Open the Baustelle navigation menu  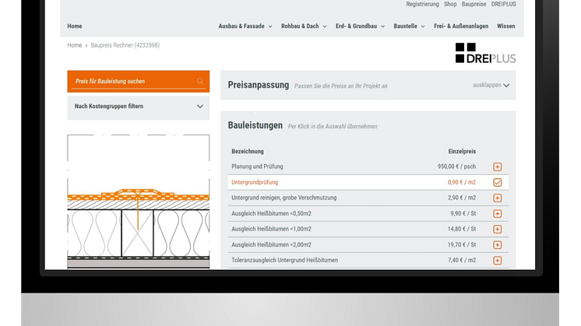pyautogui.click(x=409, y=26)
